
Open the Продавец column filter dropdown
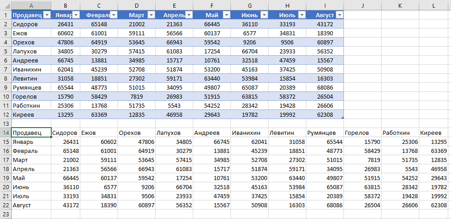click(x=46, y=15)
